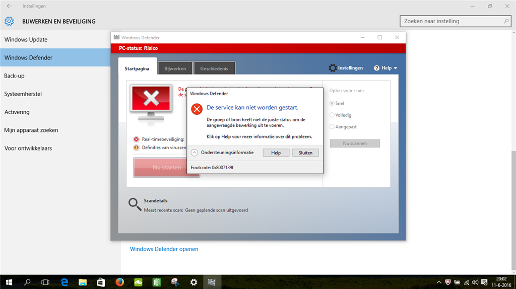Open Back-up settings page
This screenshot has width=516, height=289.
tap(55, 76)
